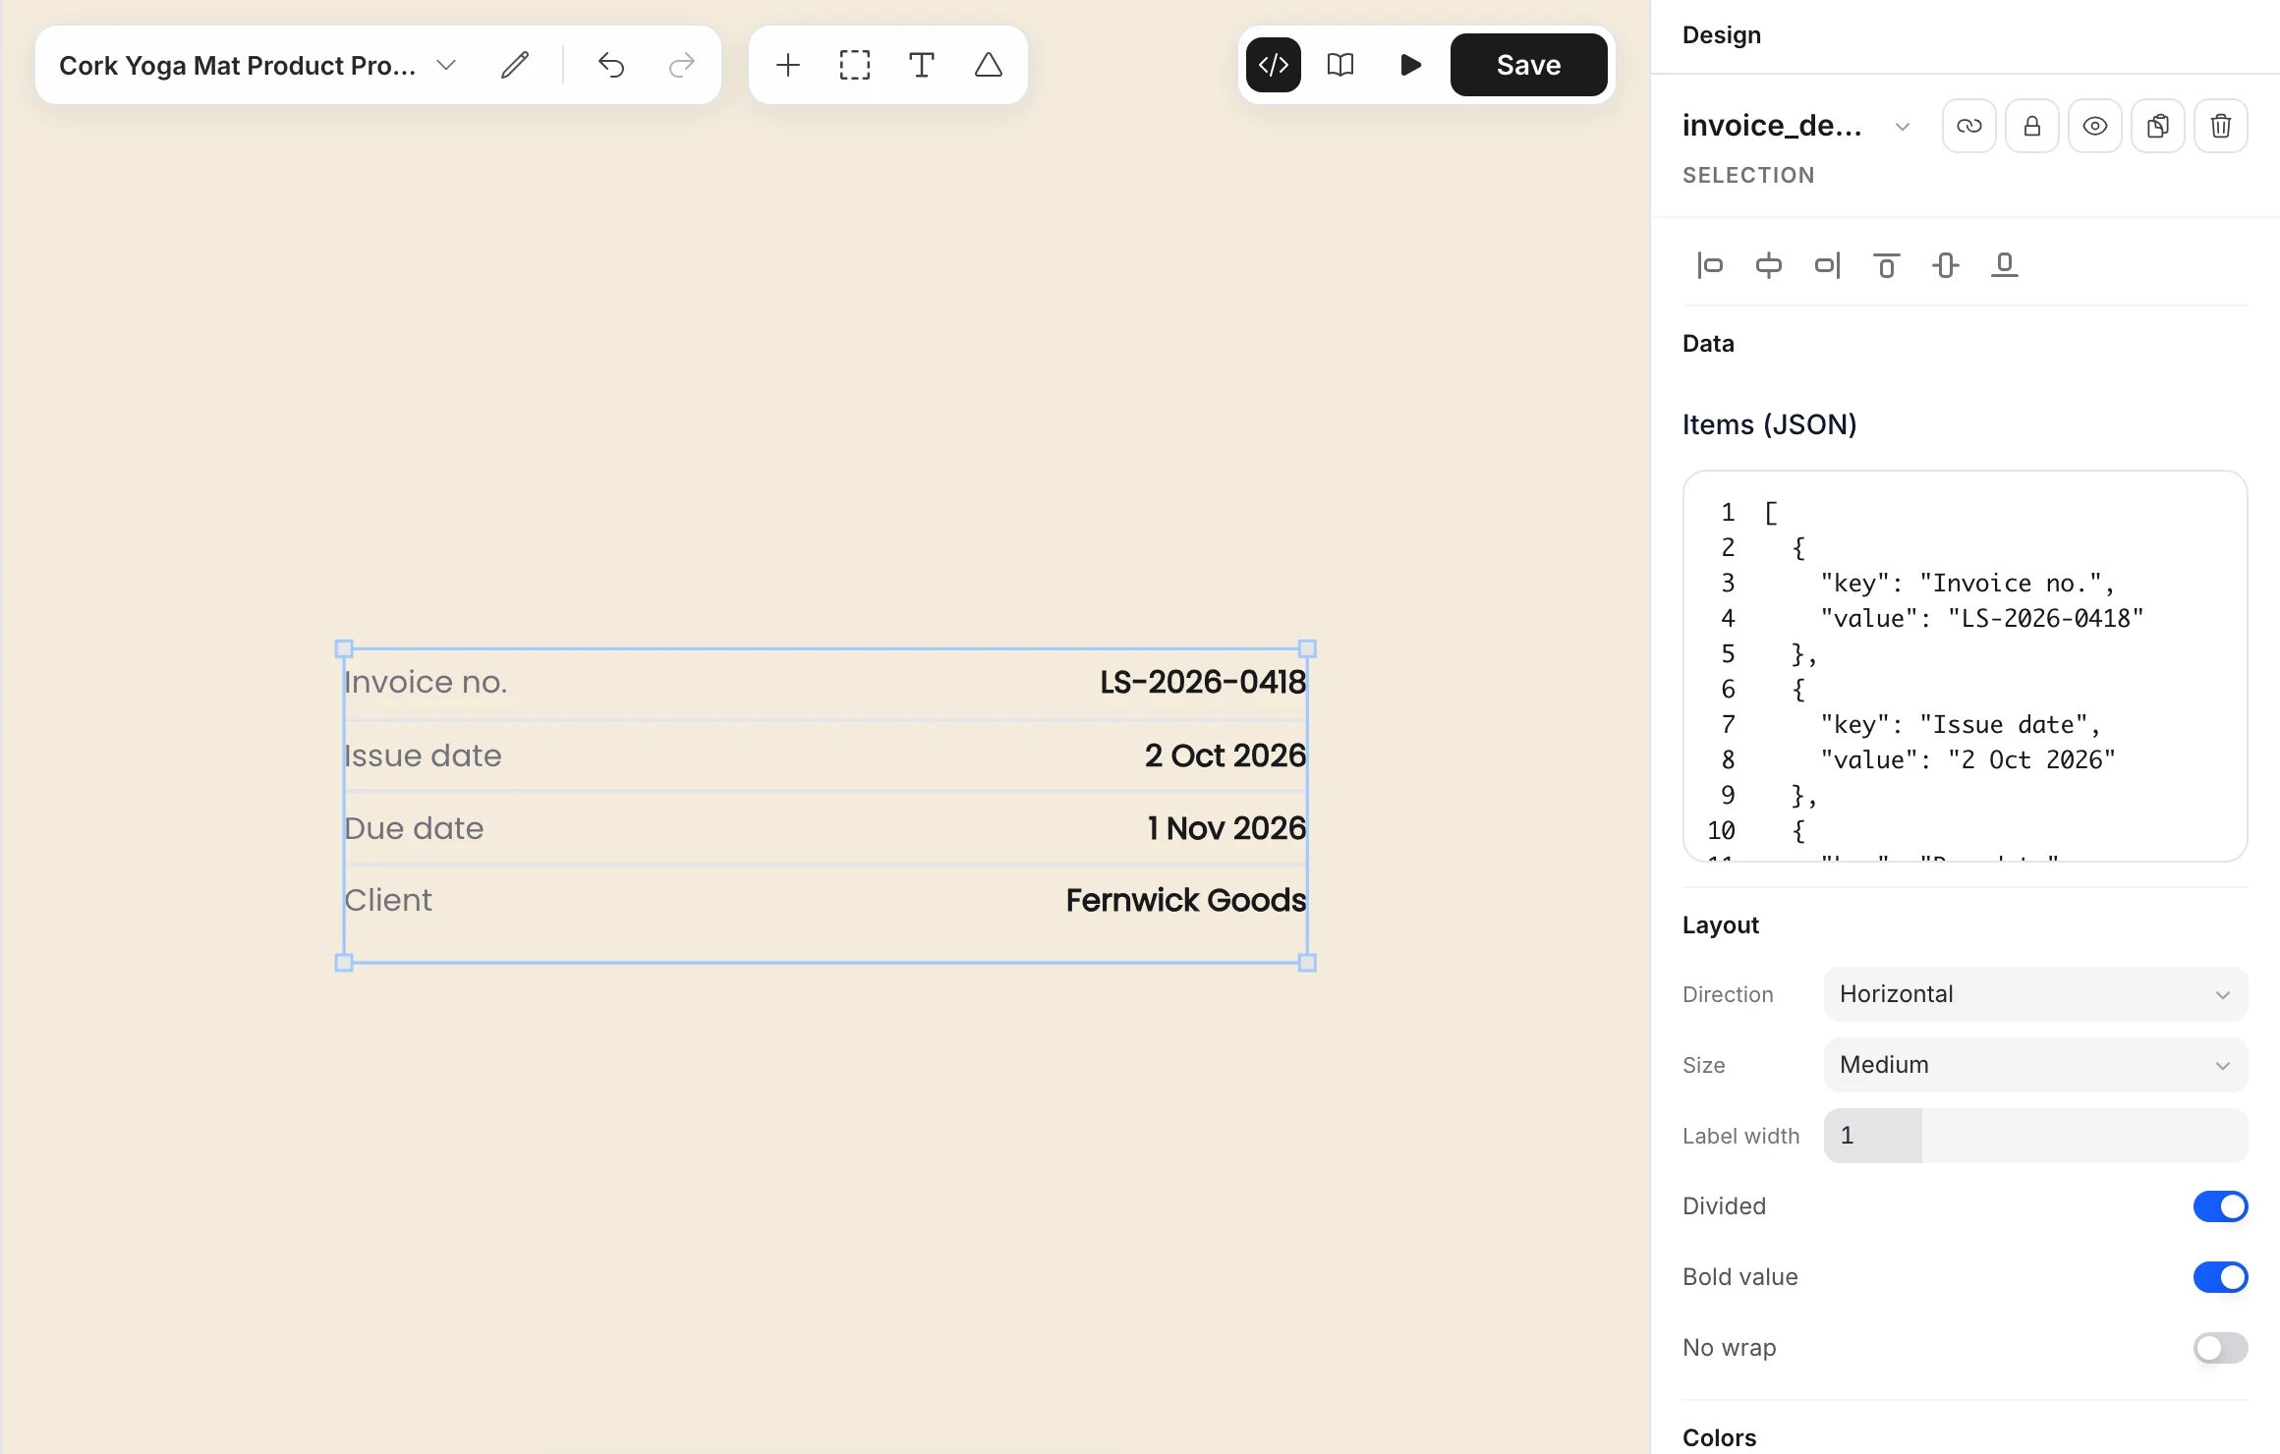Image resolution: width=2280 pixels, height=1454 pixels.
Task: Click the link icon for selection
Action: coord(1969,126)
